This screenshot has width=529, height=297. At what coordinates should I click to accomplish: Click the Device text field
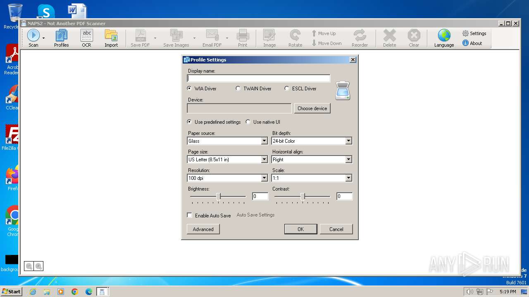point(239,108)
